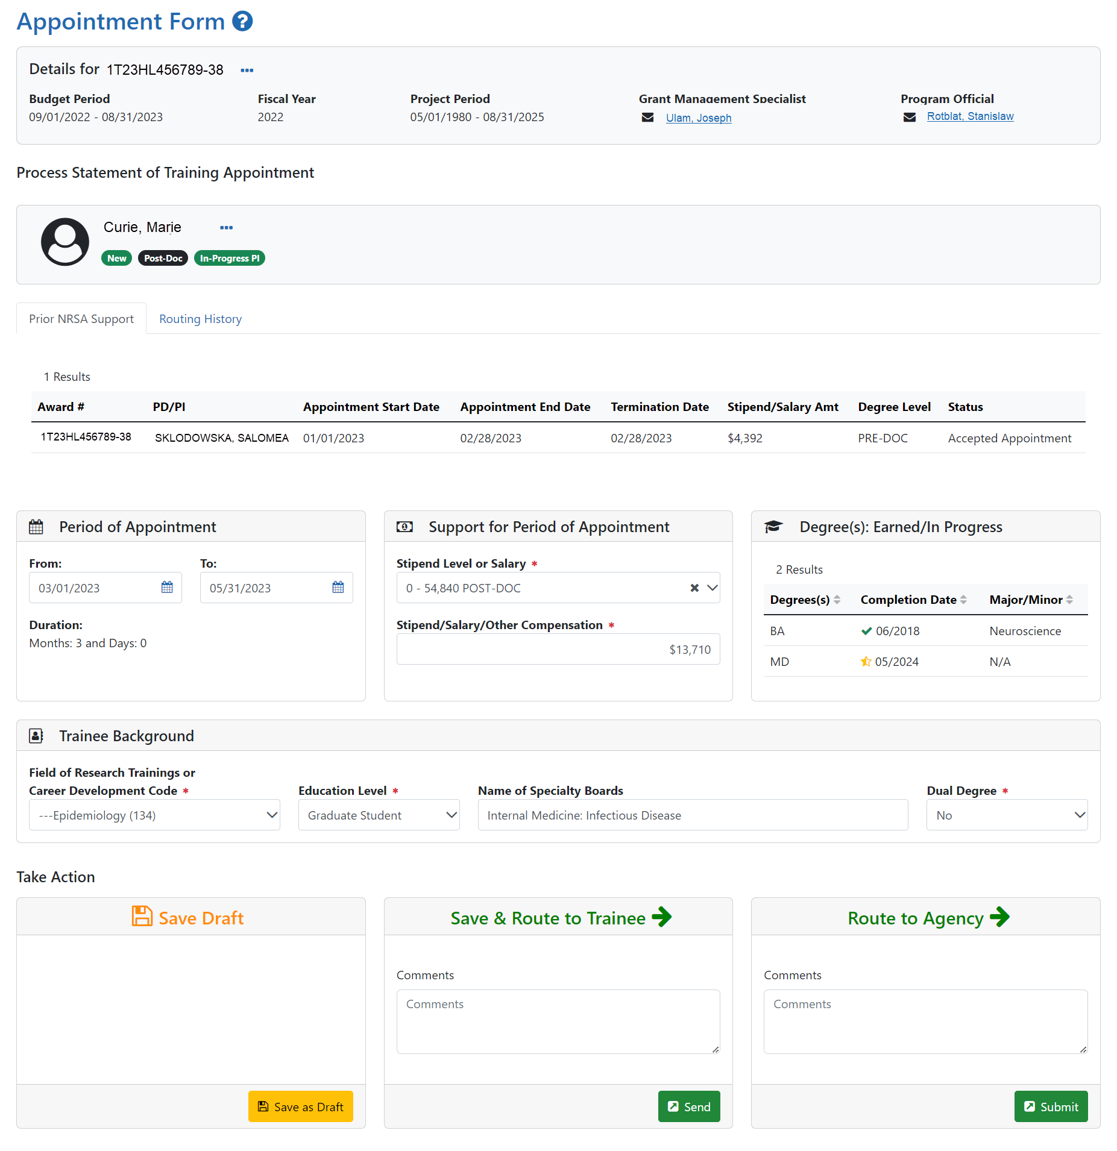Click the MD degree row cell

779,662
